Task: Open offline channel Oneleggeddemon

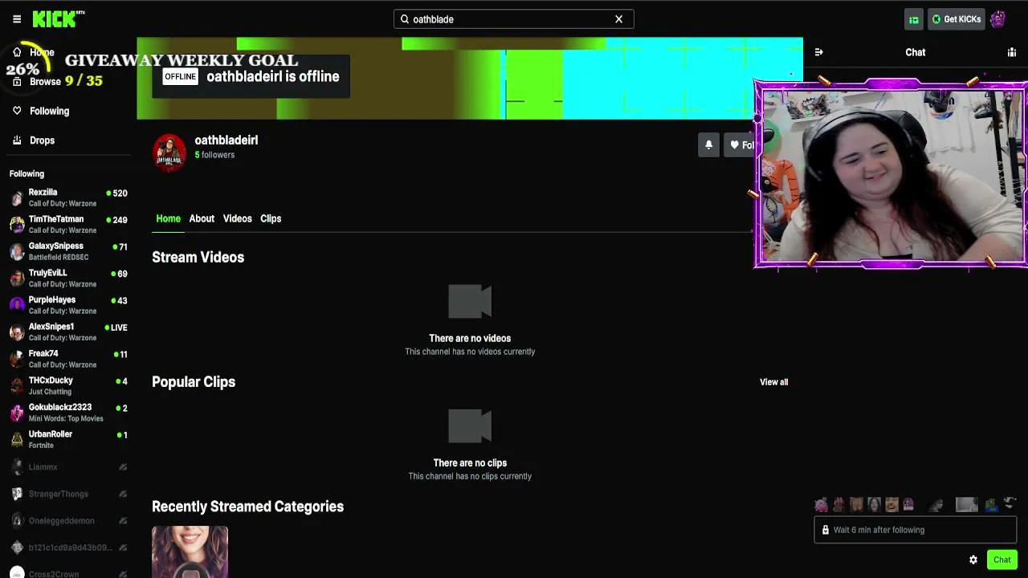Action: [x=68, y=521]
